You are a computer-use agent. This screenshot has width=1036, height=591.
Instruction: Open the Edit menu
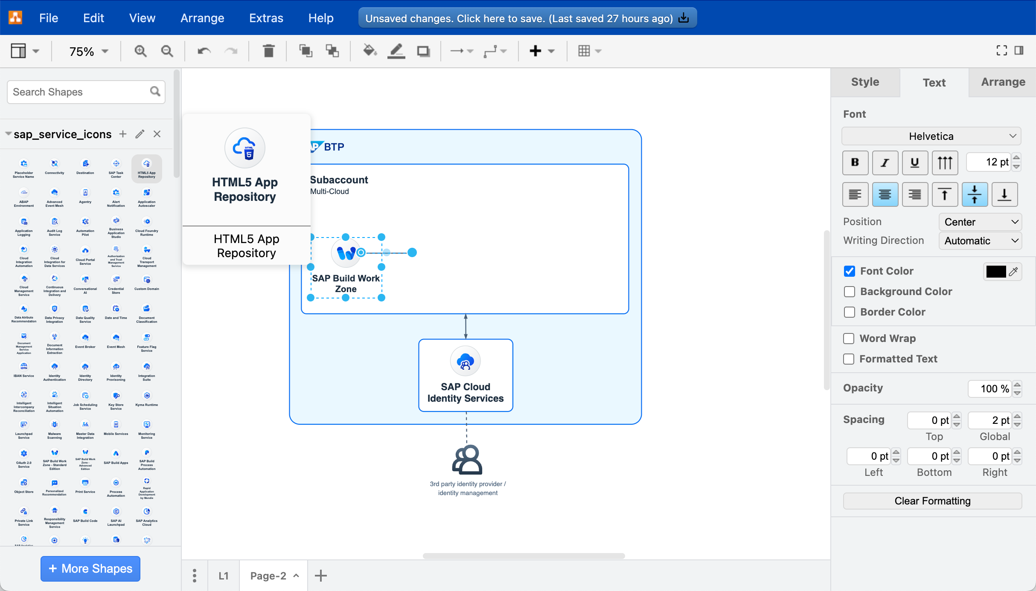pos(93,18)
